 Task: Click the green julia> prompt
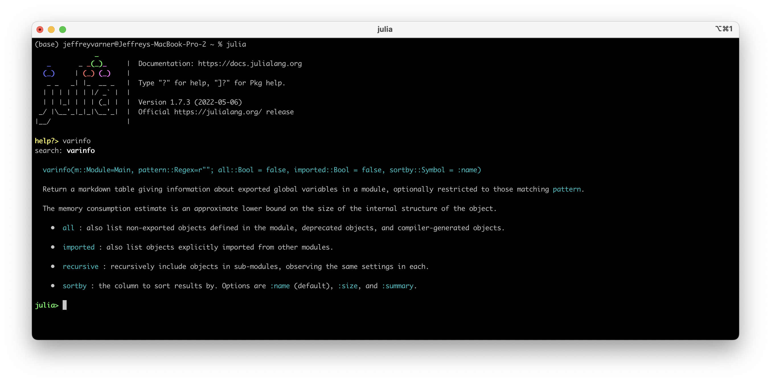(47, 305)
